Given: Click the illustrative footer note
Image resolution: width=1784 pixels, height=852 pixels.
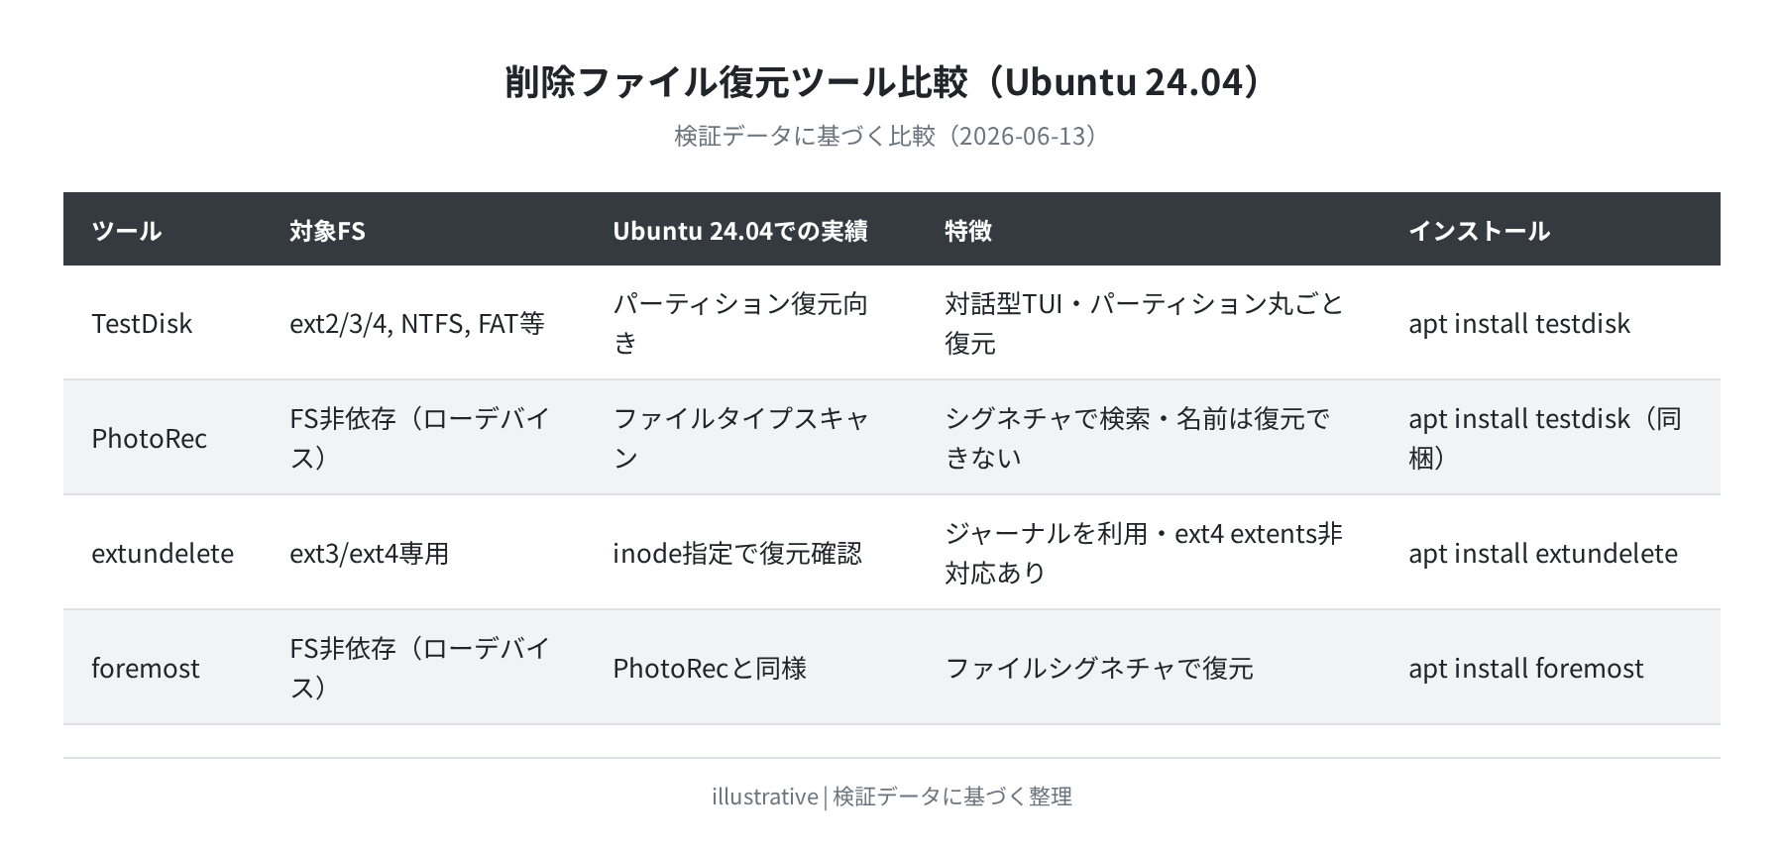Looking at the screenshot, I should (892, 797).
